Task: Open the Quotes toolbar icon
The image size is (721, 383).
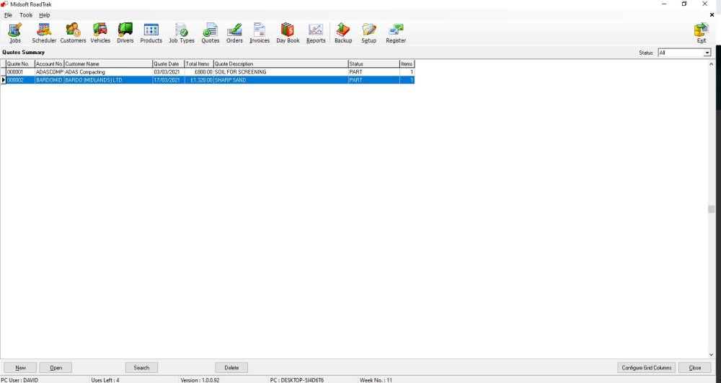Action: pos(210,33)
